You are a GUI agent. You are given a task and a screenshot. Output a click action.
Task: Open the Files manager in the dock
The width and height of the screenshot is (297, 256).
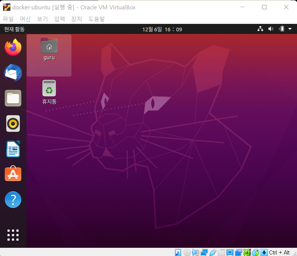pos(13,98)
